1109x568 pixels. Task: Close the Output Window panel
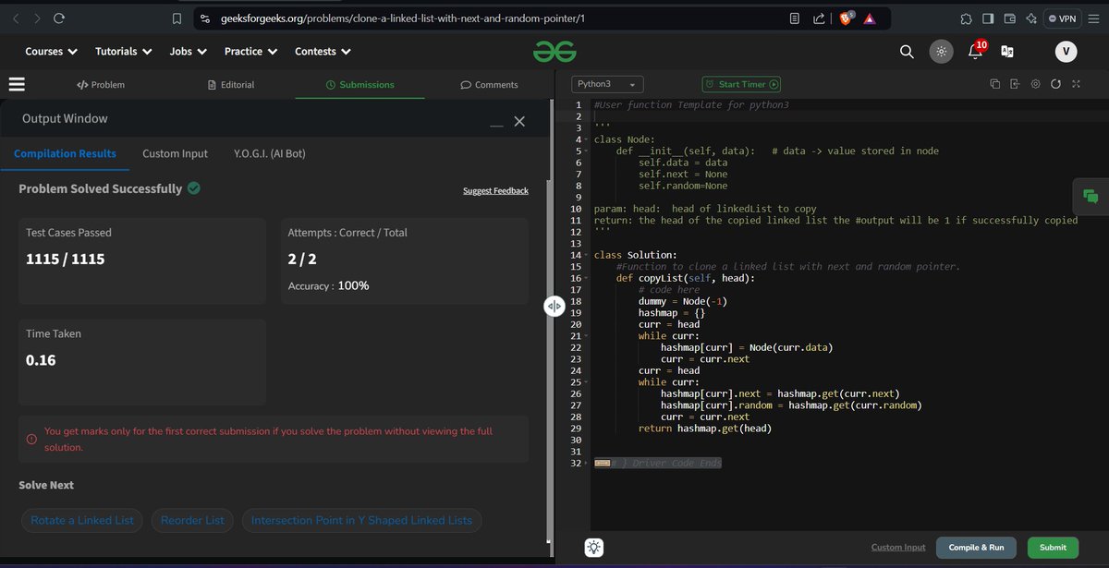519,121
